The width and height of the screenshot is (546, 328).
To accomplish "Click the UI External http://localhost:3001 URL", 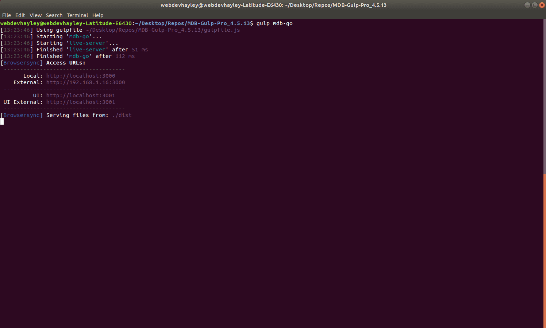I will point(81,102).
